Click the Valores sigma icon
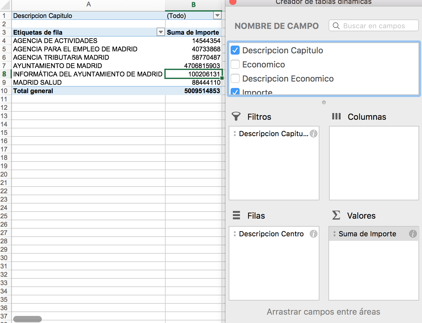 coord(336,215)
